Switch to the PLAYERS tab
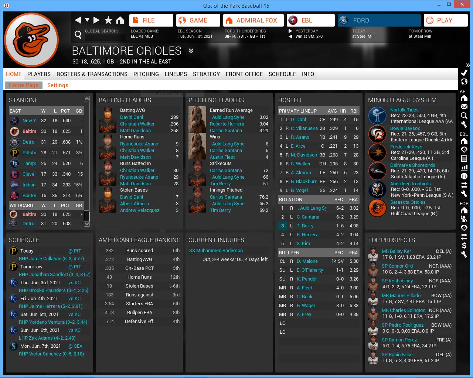Viewport: 473px width, 378px height. pos(39,74)
